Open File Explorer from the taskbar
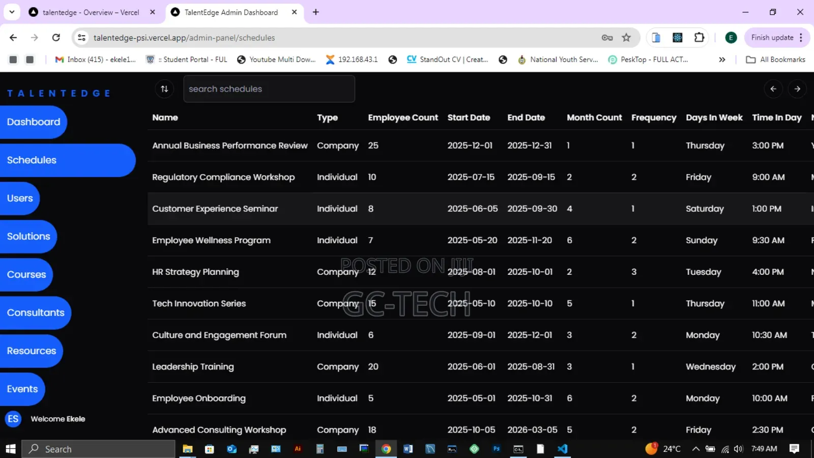The image size is (814, 458). tap(188, 449)
